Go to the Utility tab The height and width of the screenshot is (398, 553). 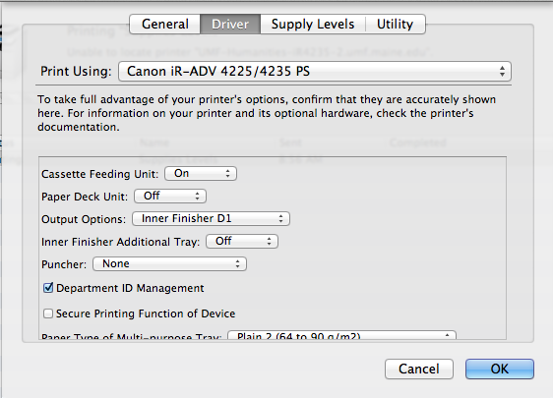(395, 24)
